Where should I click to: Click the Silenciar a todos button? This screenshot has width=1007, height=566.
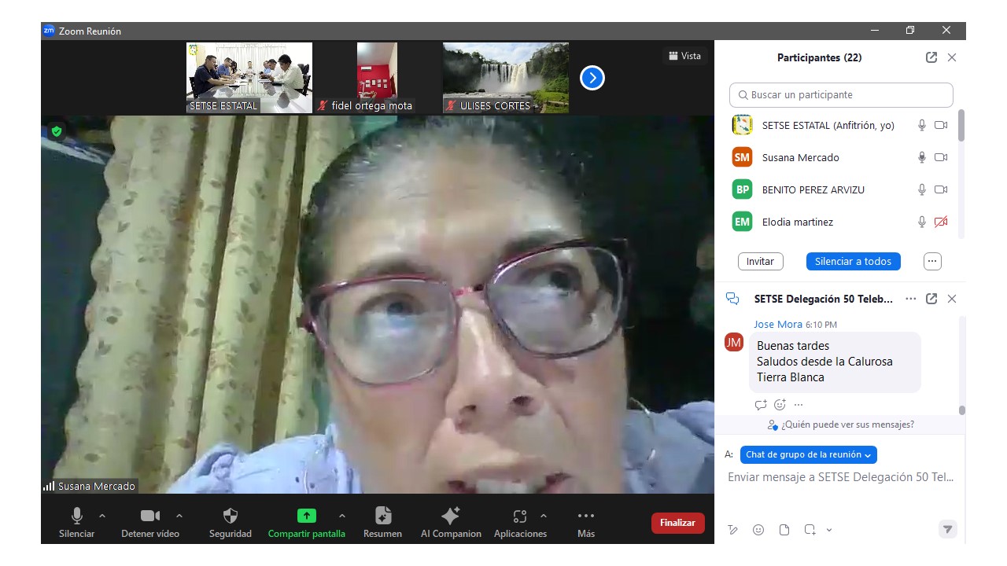point(853,261)
